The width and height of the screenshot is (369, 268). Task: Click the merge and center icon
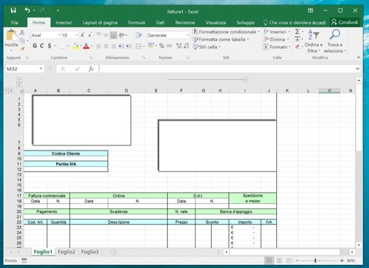click(139, 46)
